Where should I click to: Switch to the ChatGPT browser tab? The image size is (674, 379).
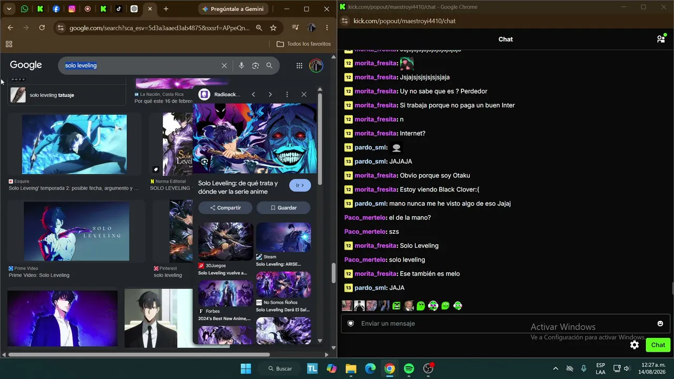point(134,9)
